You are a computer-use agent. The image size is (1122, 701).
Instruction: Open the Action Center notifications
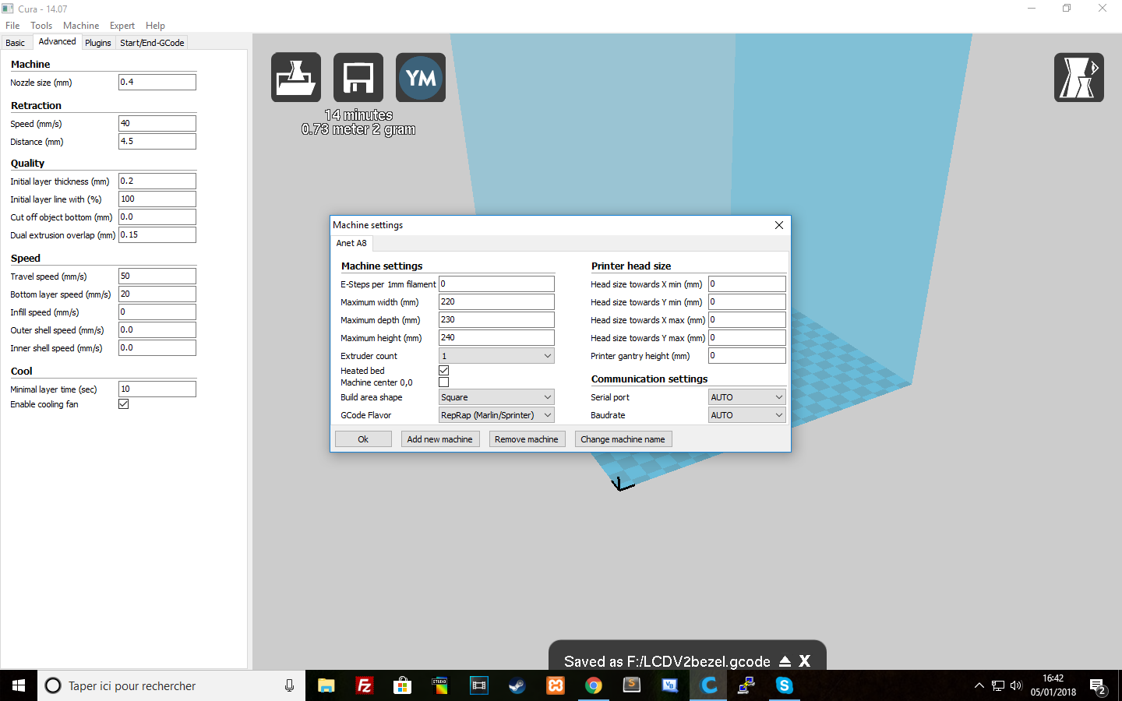click(1098, 686)
